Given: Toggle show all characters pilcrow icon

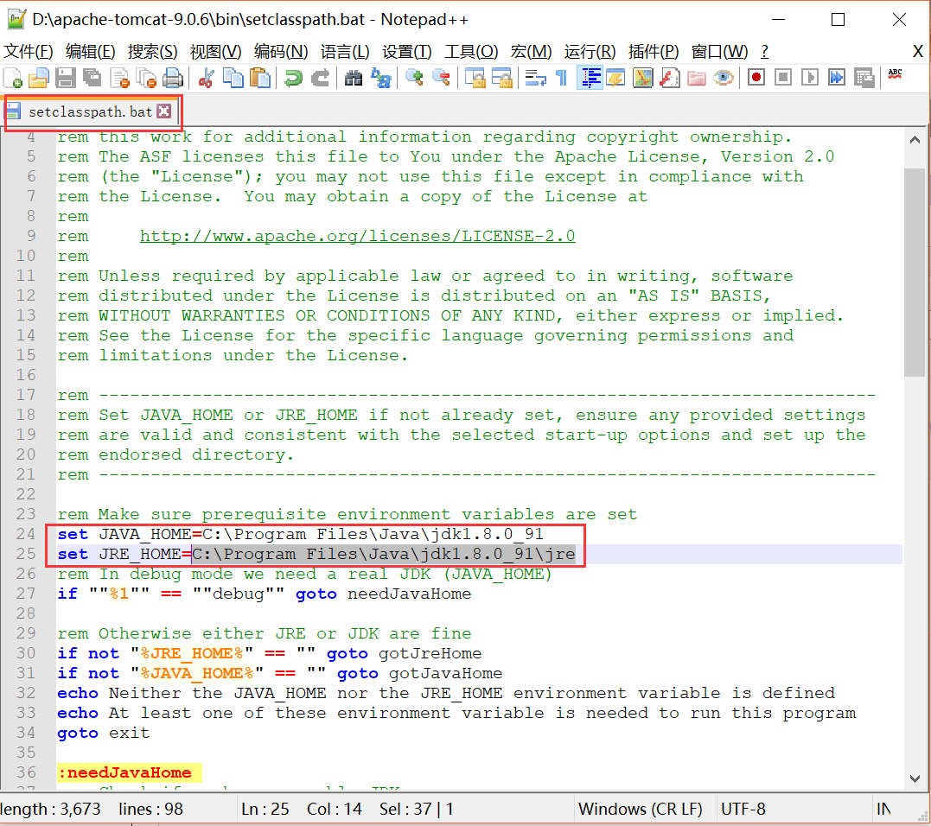Looking at the screenshot, I should click(x=562, y=79).
